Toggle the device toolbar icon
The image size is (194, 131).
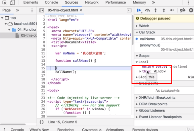[x=12, y=2]
